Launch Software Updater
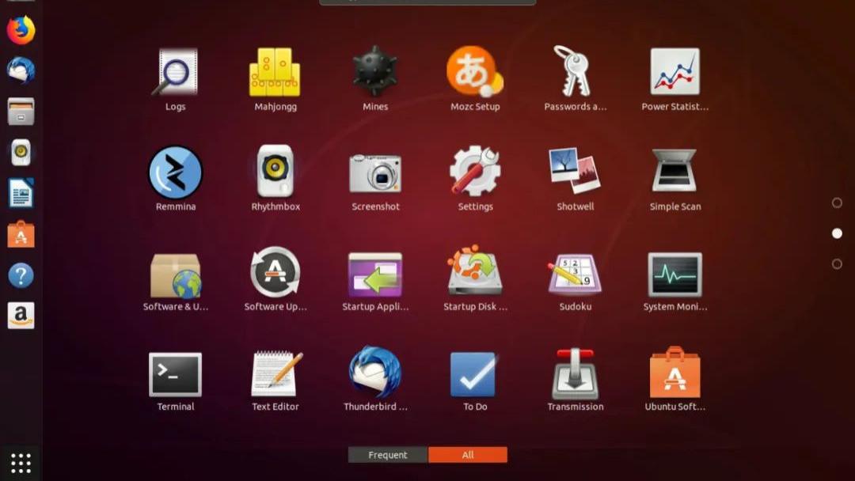855x481 pixels. click(275, 281)
